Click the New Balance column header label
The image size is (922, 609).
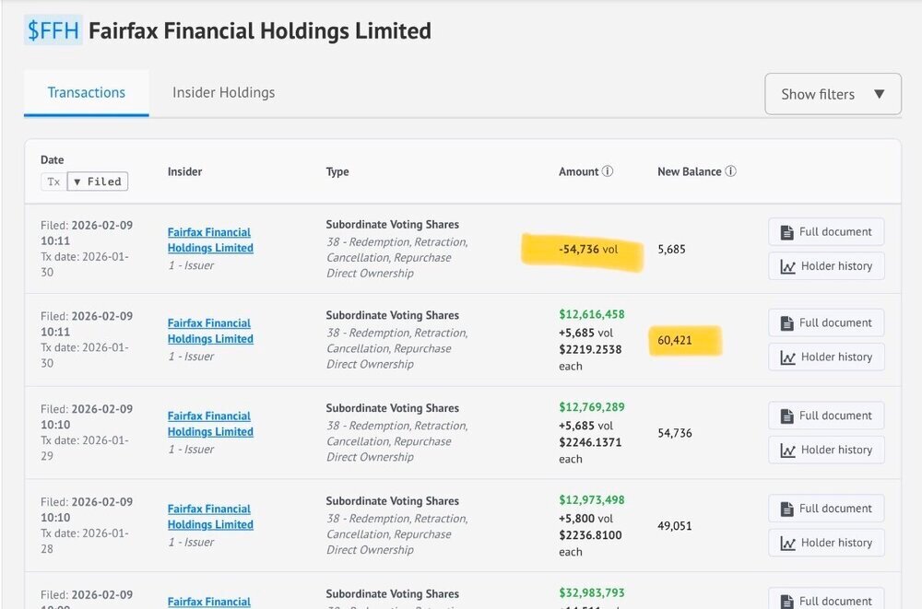pyautogui.click(x=689, y=171)
